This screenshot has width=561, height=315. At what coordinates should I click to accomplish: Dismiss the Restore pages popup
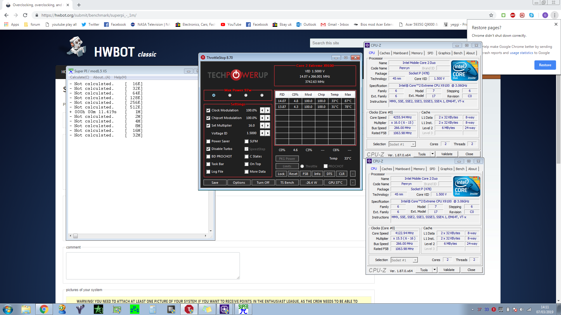(556, 24)
